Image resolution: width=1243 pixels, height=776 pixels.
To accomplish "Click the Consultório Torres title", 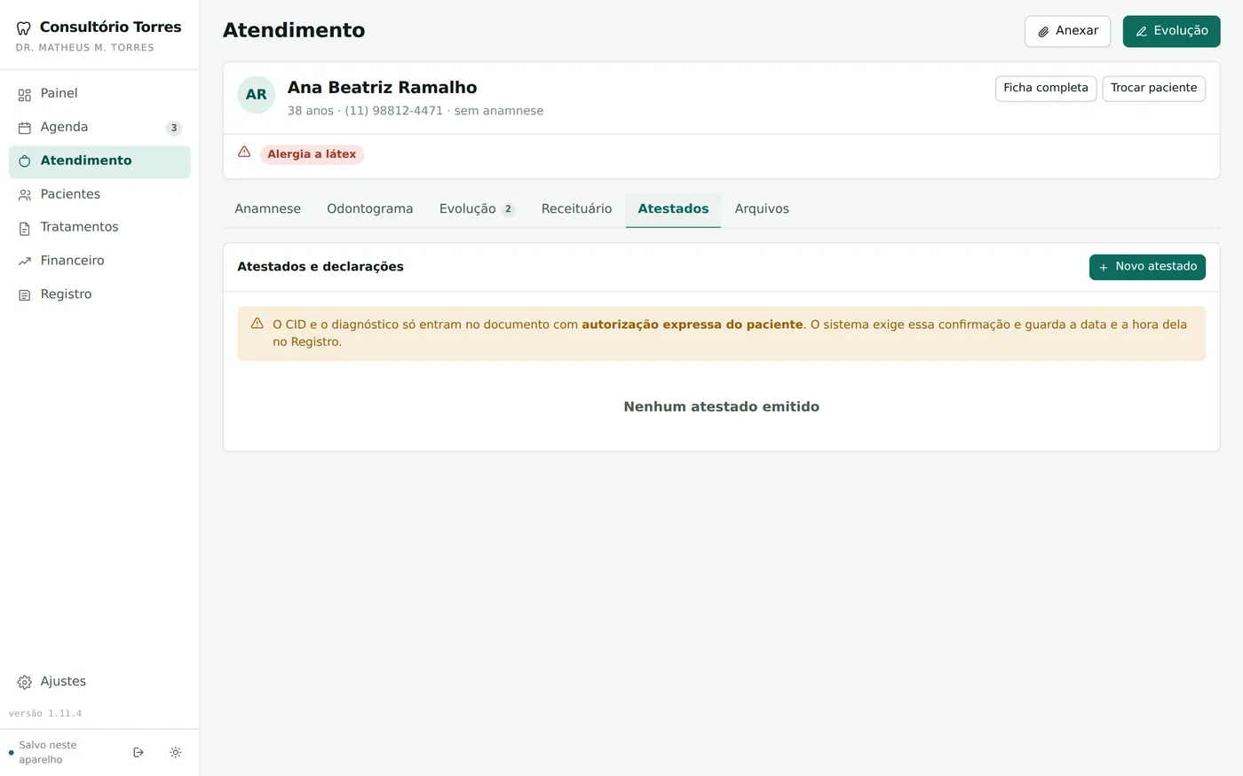I will coord(110,27).
